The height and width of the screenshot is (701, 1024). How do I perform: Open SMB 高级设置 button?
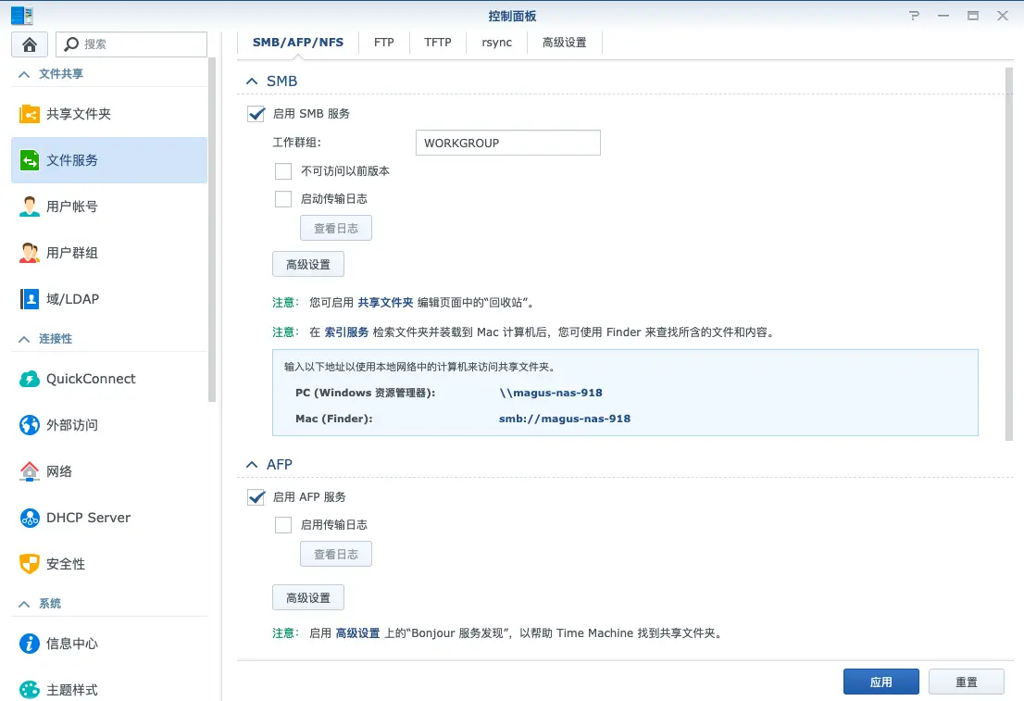308,265
